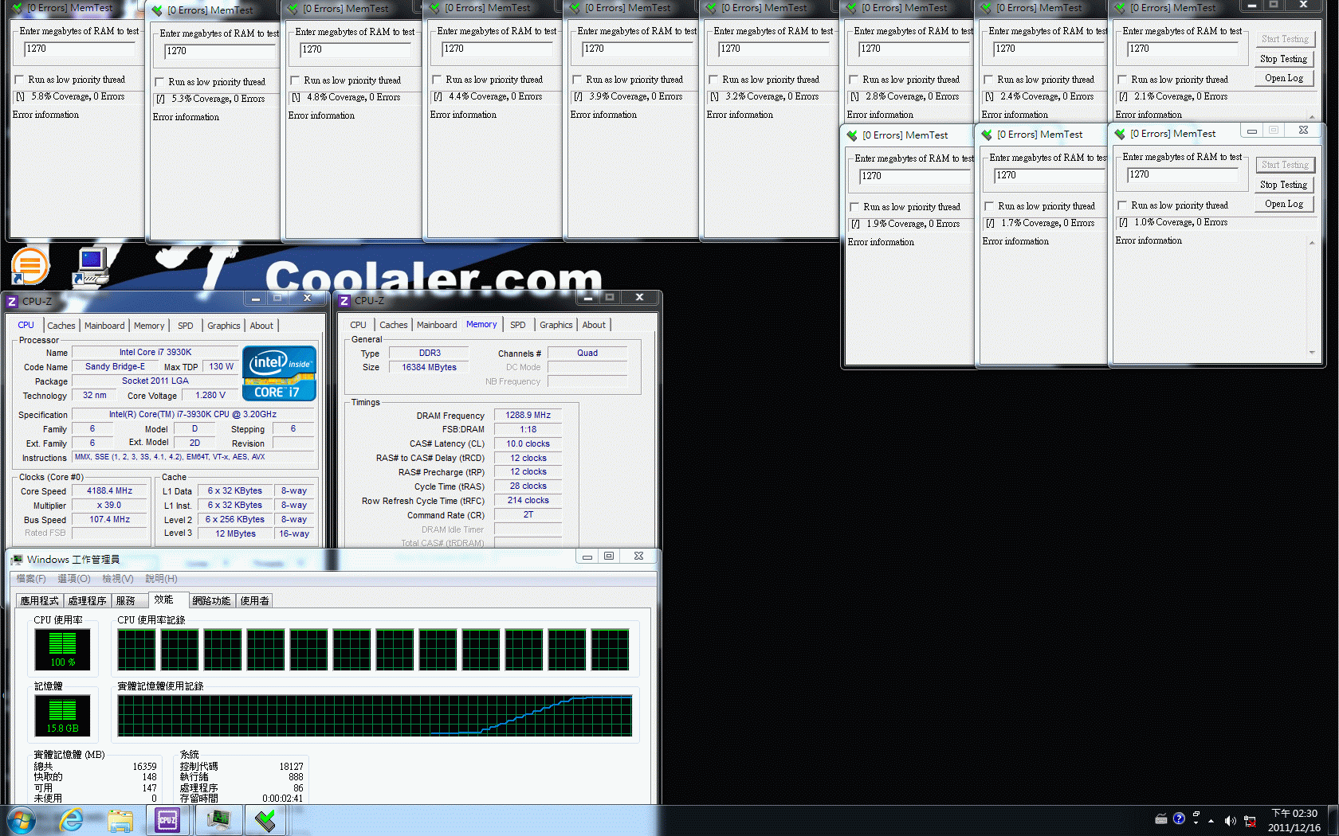This screenshot has height=836, width=1339.
Task: Open Graphics tab in CPU-Z Memory window
Action: coord(556,325)
